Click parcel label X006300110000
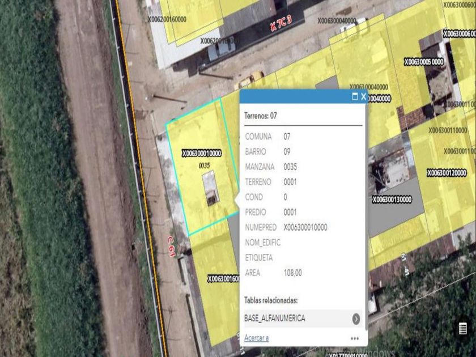The height and width of the screenshot is (357, 476). pos(448,130)
